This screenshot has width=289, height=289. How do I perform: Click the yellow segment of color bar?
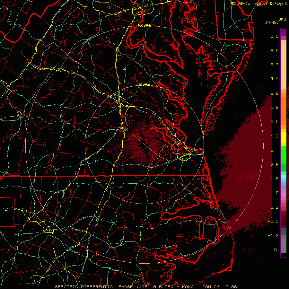[x=284, y=137]
